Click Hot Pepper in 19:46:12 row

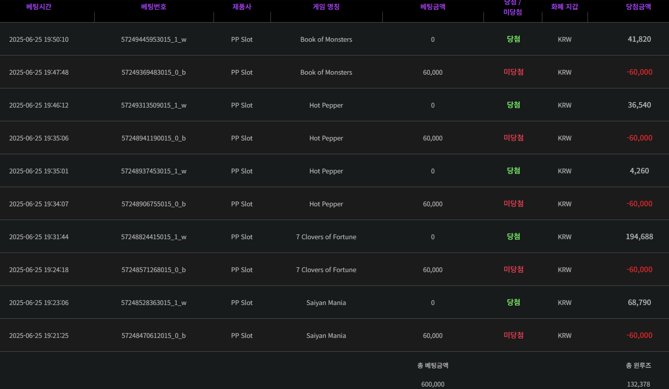pyautogui.click(x=326, y=105)
